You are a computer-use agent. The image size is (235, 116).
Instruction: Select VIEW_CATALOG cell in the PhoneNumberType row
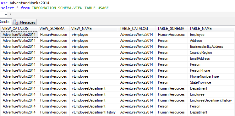19,76
